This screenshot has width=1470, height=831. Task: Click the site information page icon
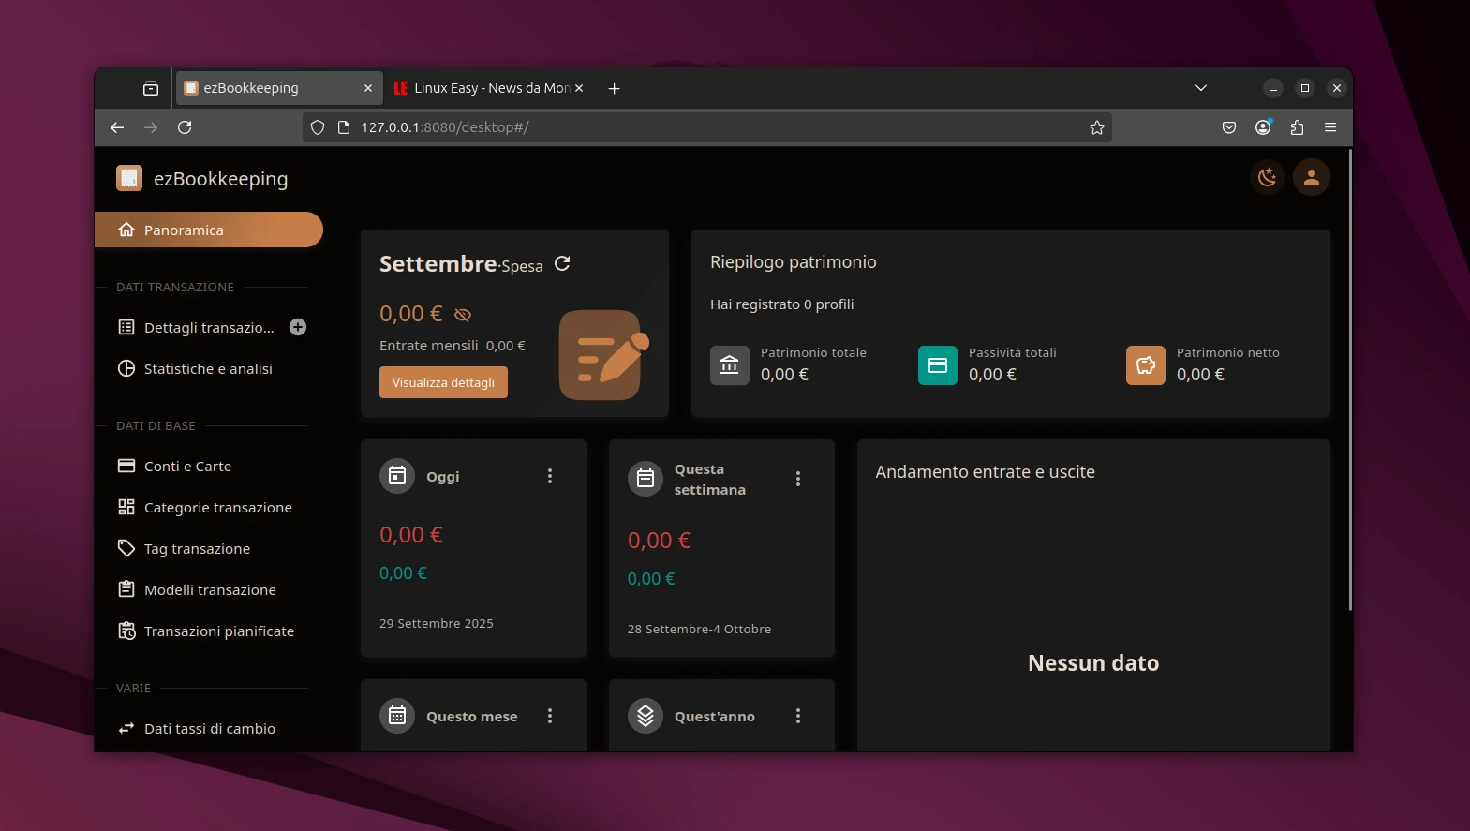pyautogui.click(x=343, y=127)
